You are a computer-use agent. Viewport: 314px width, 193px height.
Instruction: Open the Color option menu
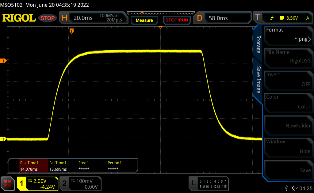(x=288, y=102)
